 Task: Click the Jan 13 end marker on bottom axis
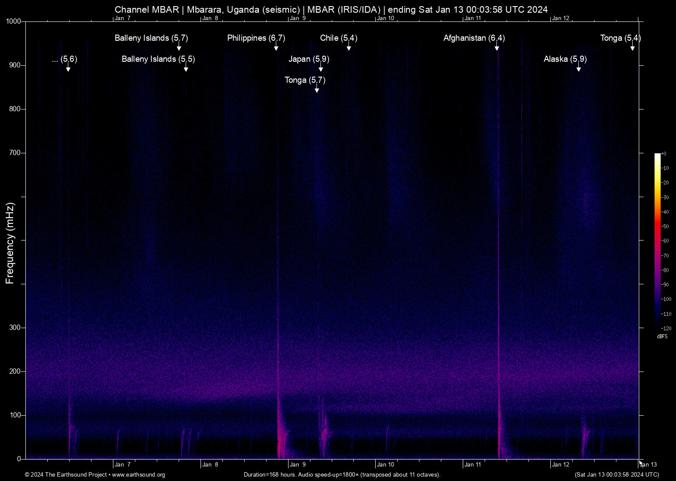point(648,465)
